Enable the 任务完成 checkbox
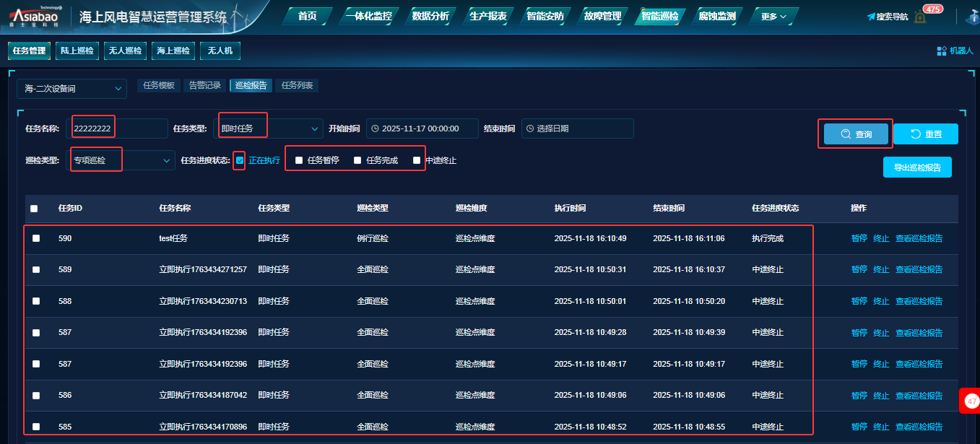 point(357,160)
